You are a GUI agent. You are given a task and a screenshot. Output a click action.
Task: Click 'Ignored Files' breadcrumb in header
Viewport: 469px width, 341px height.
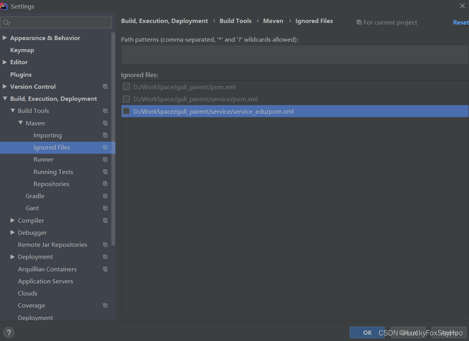coord(314,21)
